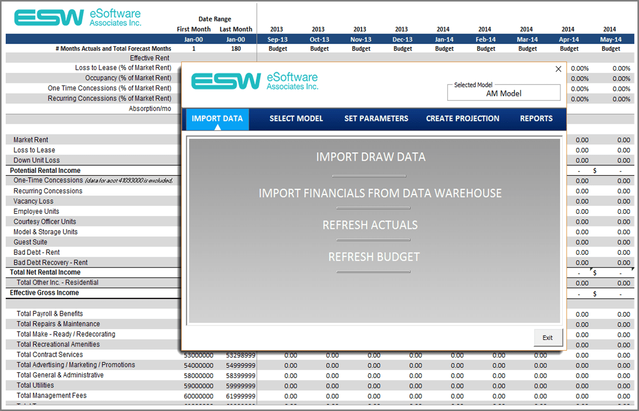Select Total Other Inc. - Residential label
This screenshot has height=411, width=639.
(57, 283)
